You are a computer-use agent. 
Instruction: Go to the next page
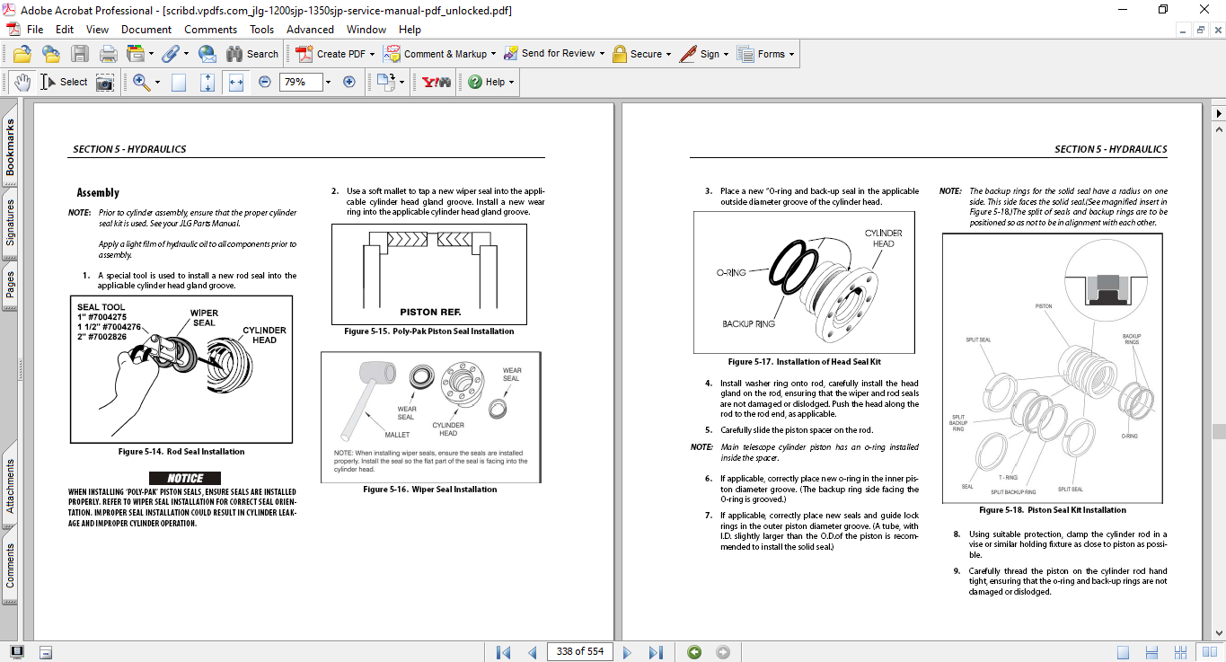(627, 652)
